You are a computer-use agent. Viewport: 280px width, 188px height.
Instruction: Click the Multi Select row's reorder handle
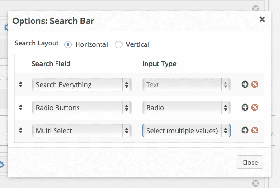[21, 130]
